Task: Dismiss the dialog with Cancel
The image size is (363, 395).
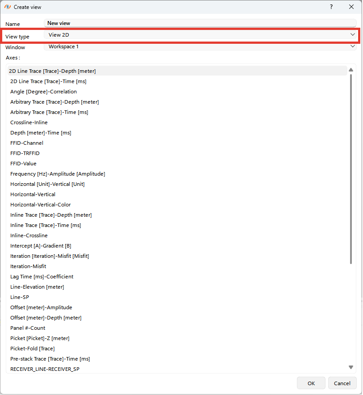Action: (342, 383)
